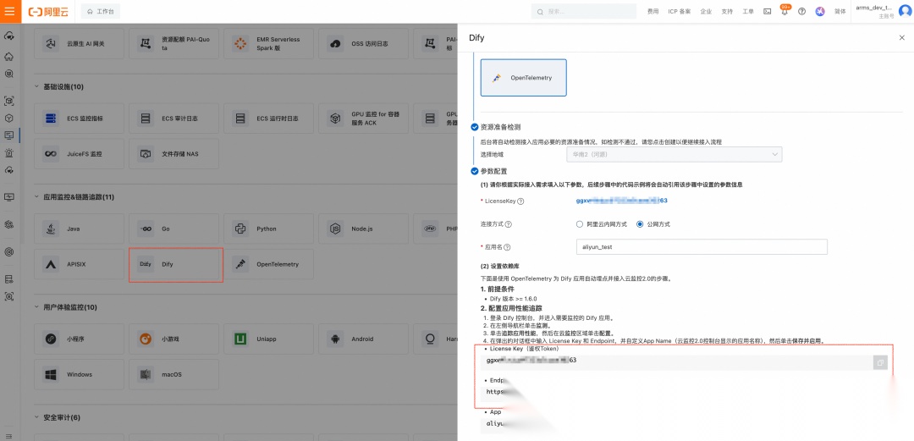914x441 pixels.
Task: Open OpenTelemetry card in main list
Action: pyautogui.click(x=268, y=264)
